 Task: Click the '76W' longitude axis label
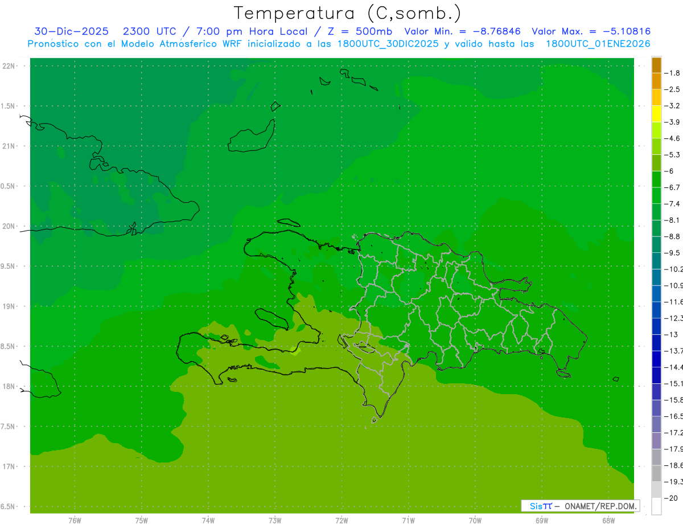pyautogui.click(x=75, y=521)
